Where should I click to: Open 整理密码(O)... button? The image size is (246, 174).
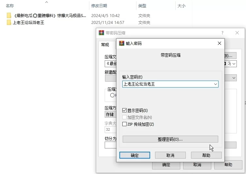point(170,139)
